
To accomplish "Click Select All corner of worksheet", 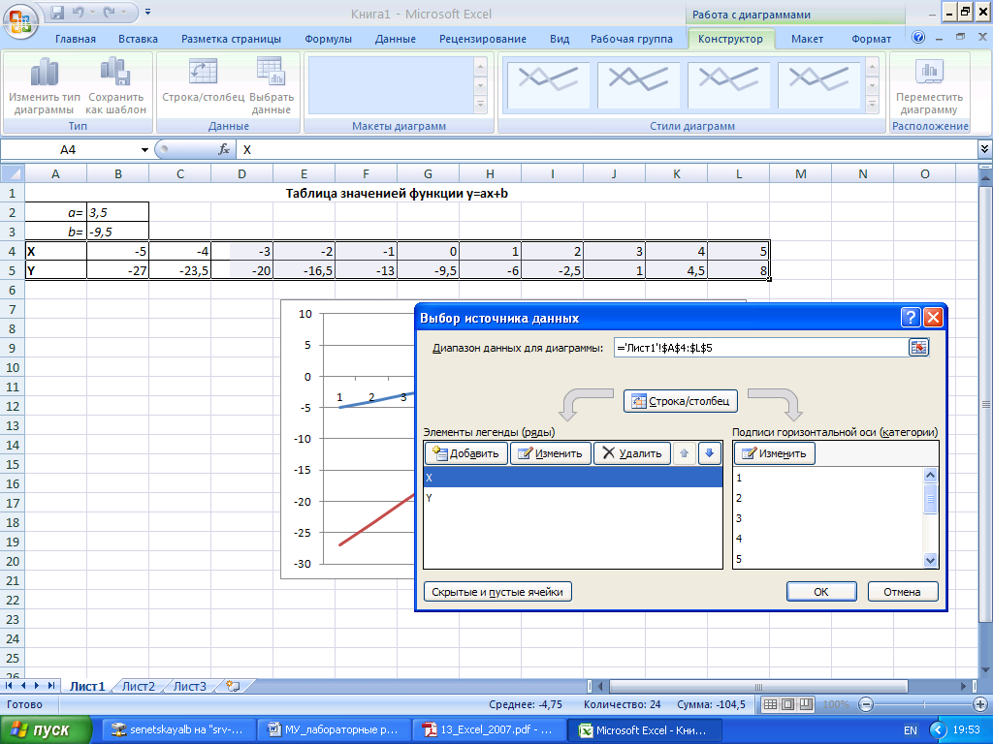I will [13, 173].
